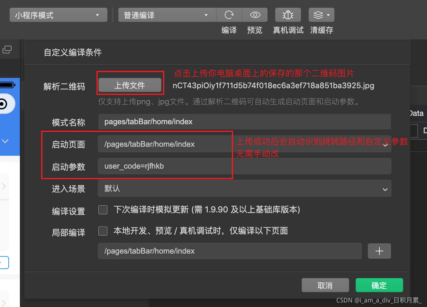Screen dimensions: 427x307
Task: Click the uploaded QR jpg file name
Action: click(x=273, y=86)
